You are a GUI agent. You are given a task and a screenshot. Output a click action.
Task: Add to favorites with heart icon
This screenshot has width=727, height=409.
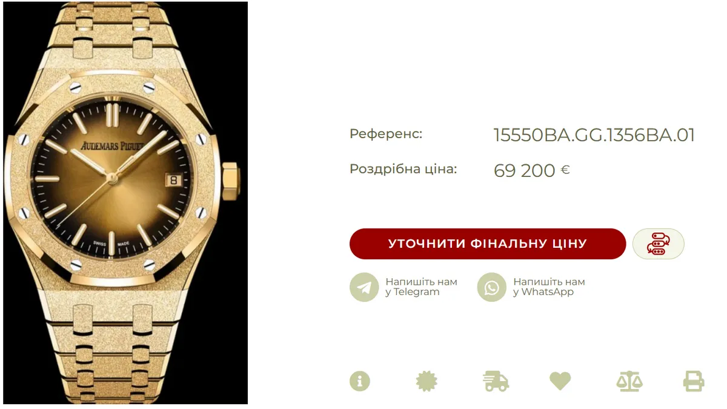point(560,381)
